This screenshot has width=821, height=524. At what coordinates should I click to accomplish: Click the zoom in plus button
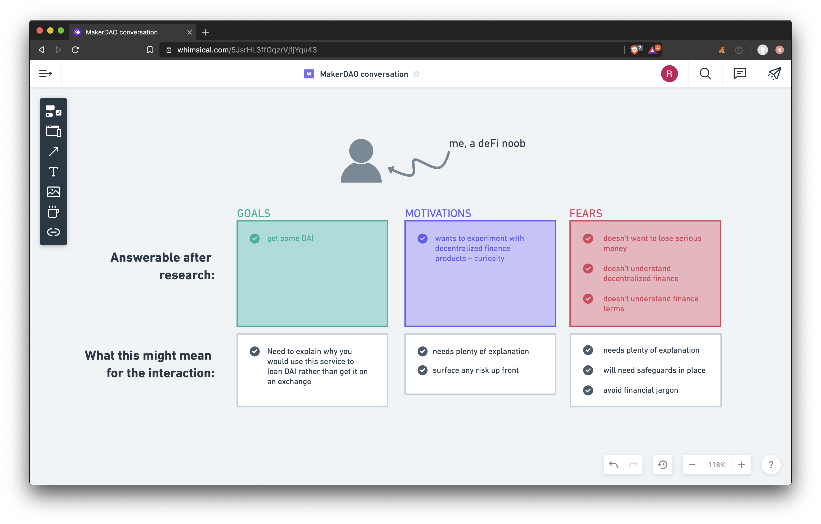click(x=742, y=464)
